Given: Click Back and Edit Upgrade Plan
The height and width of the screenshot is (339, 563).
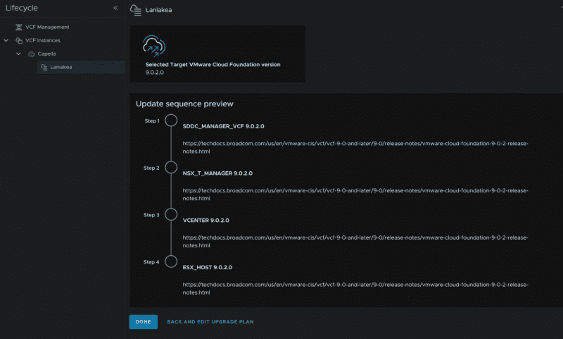Looking at the screenshot, I should pyautogui.click(x=210, y=322).
